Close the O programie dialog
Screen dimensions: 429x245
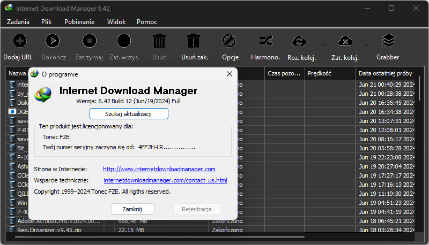click(230, 74)
